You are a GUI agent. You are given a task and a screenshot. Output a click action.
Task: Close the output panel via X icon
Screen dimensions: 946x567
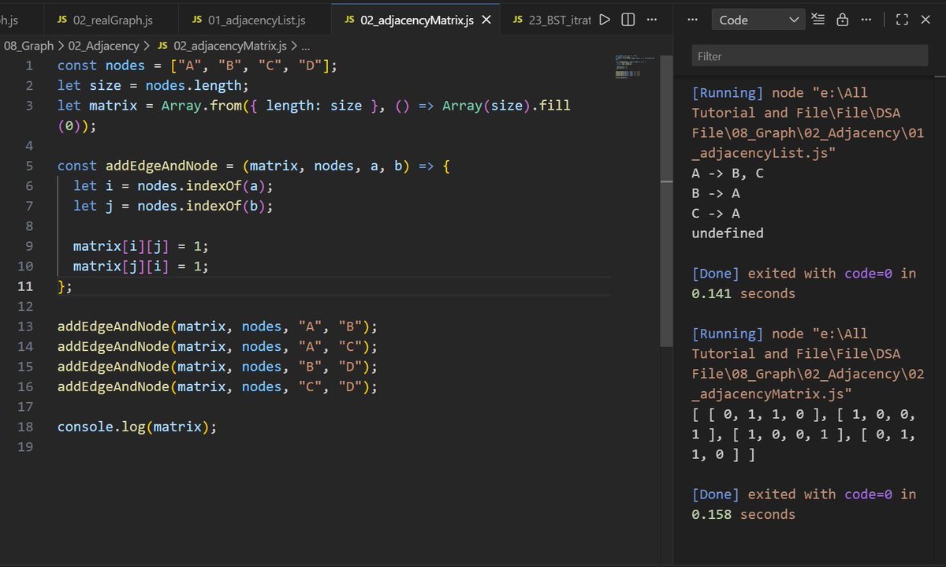[x=926, y=18]
